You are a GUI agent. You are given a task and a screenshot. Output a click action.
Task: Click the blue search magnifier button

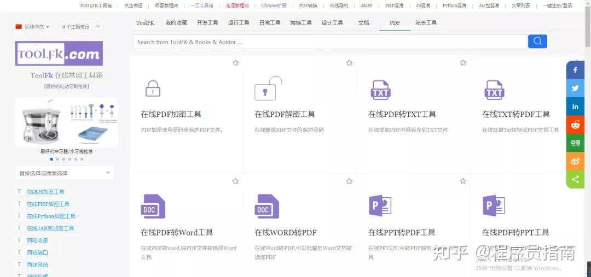coord(537,42)
